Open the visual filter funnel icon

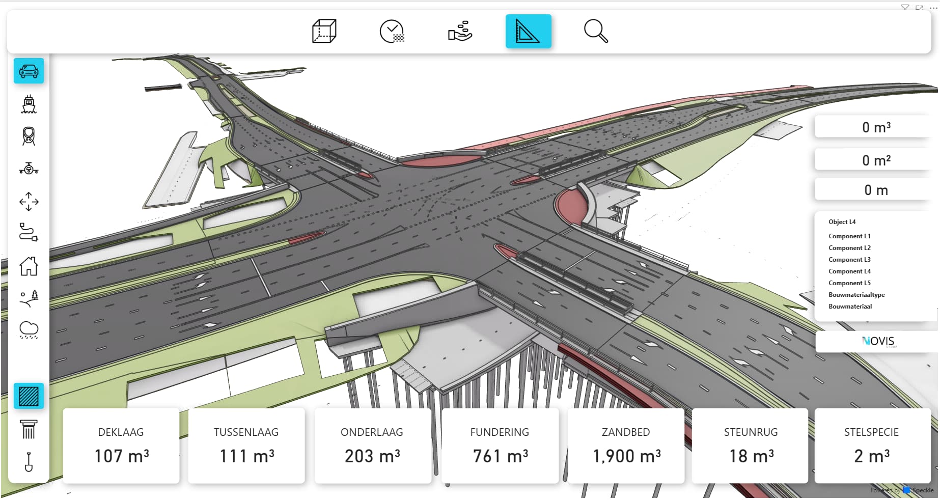[x=905, y=8]
